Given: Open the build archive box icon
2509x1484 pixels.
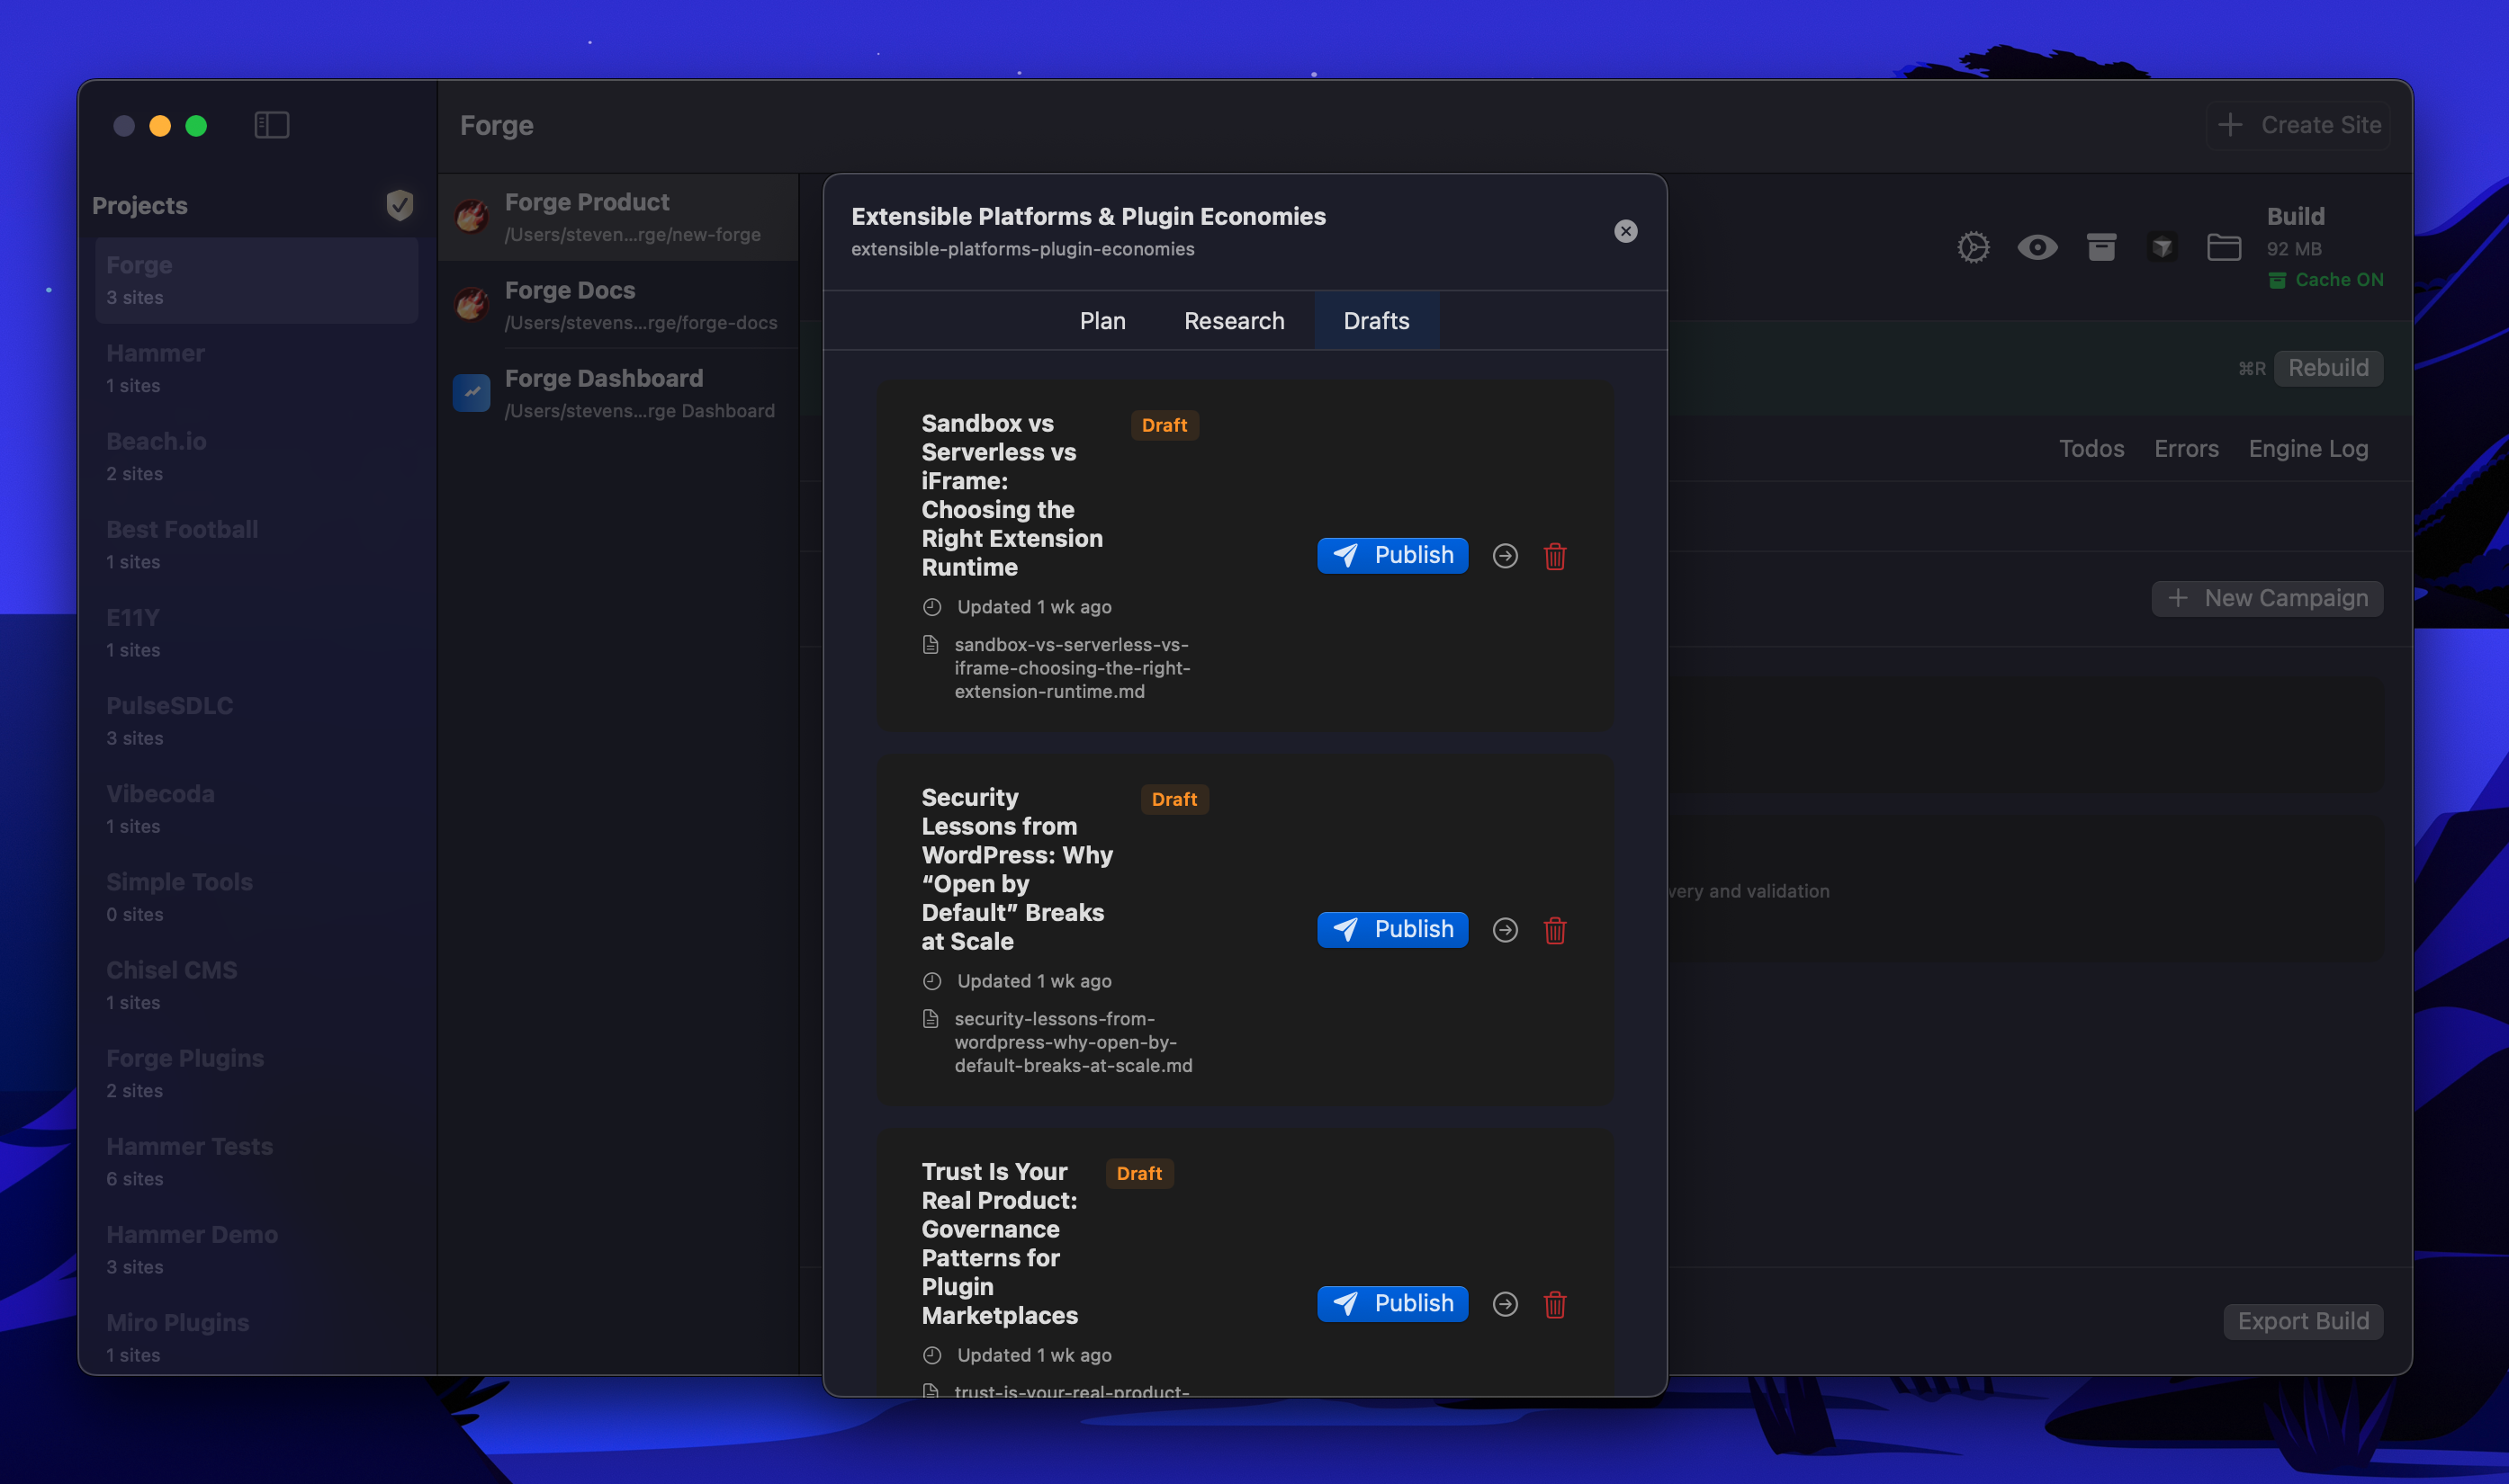Looking at the screenshot, I should click(2100, 247).
